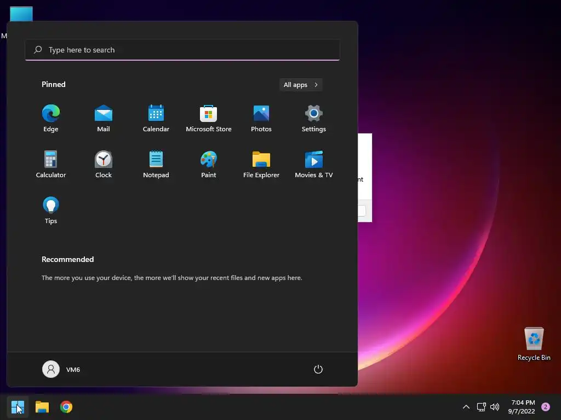Viewport: 561px width, 420px height.
Task: Open the notification center badge
Action: [x=546, y=407]
